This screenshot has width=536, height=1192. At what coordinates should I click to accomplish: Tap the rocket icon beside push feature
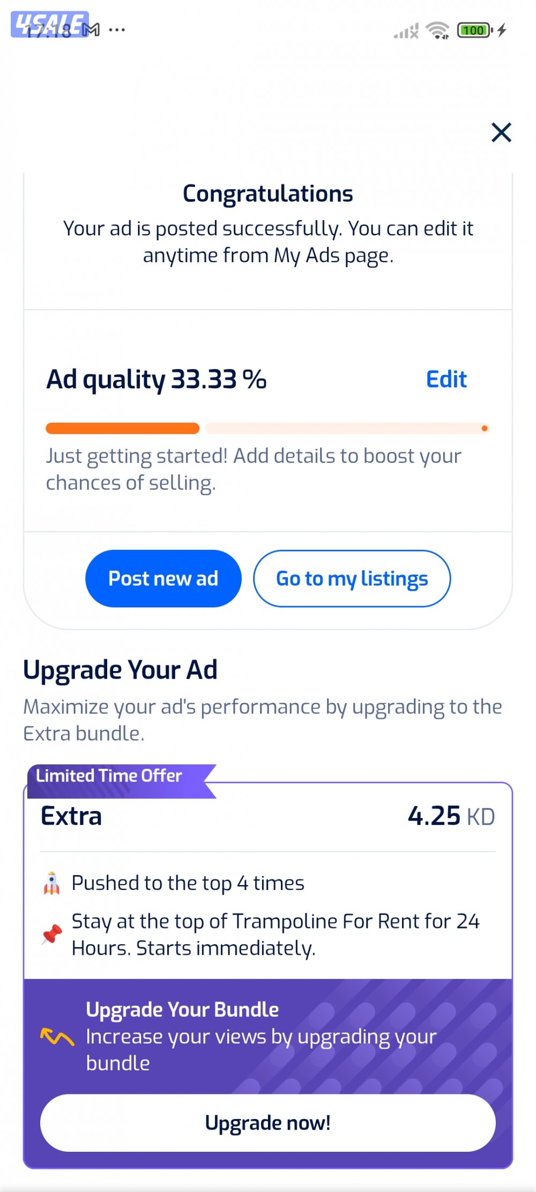pos(51,883)
